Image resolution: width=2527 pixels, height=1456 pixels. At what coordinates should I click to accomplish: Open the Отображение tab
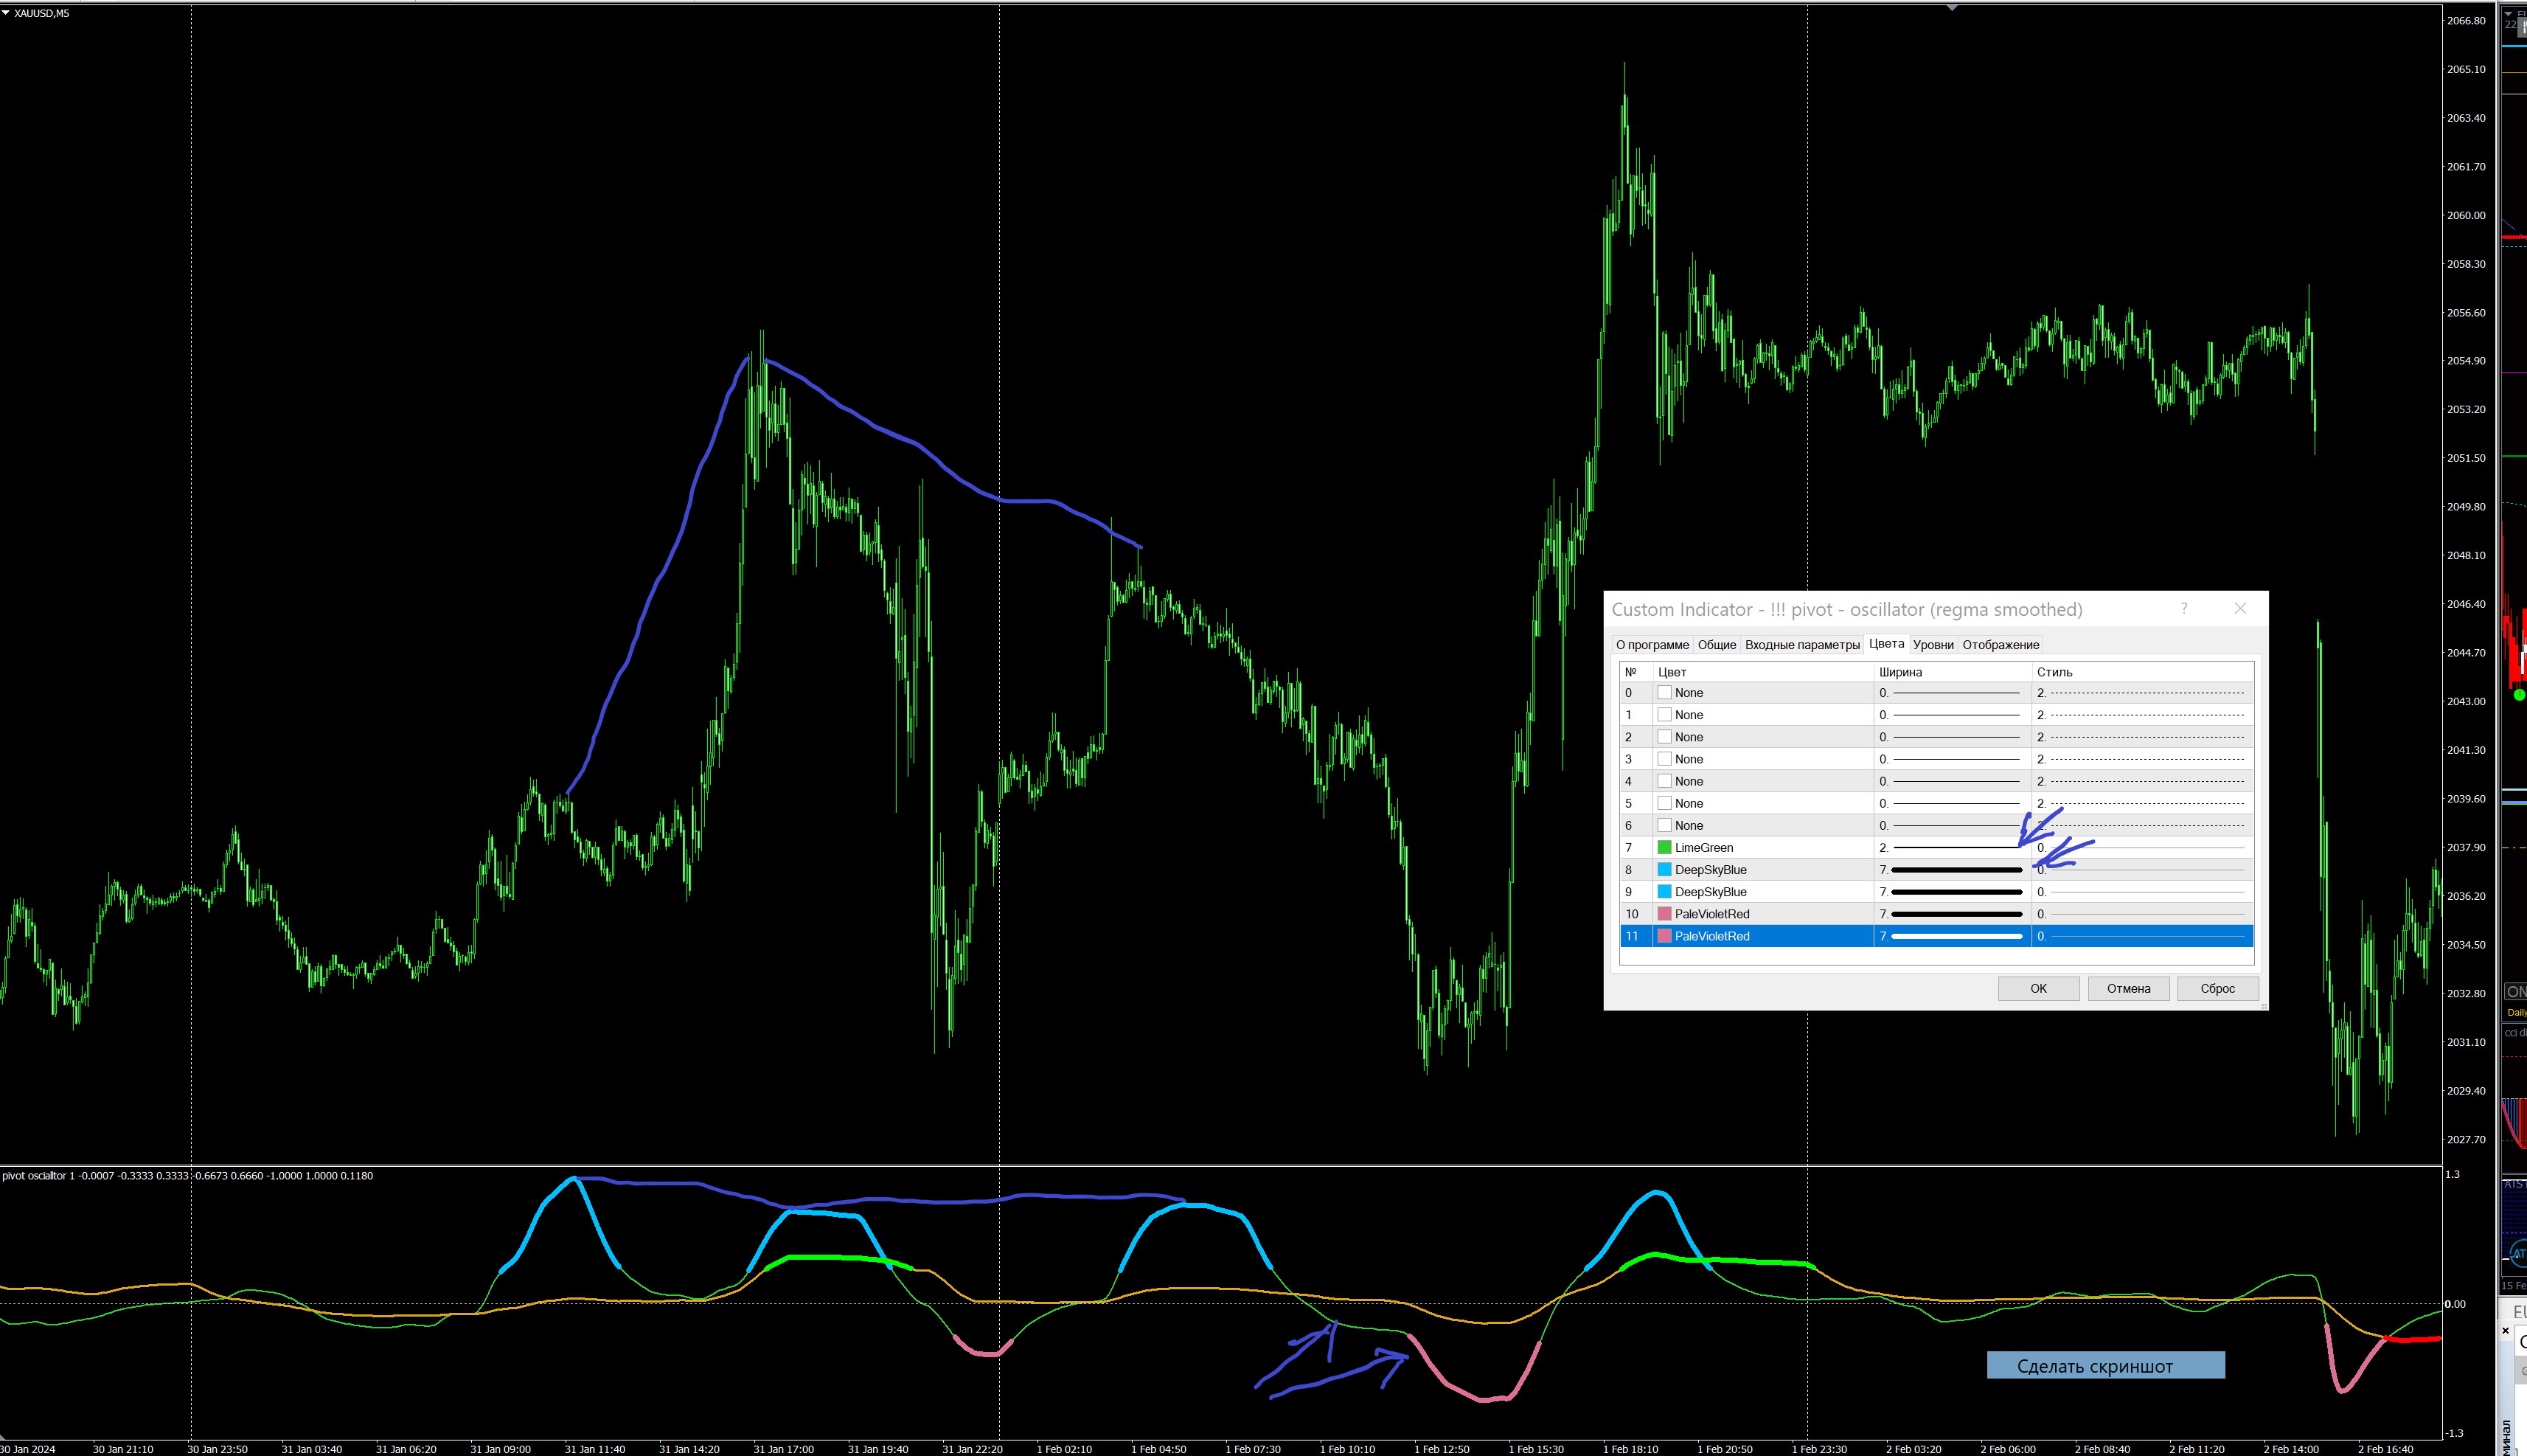2001,645
